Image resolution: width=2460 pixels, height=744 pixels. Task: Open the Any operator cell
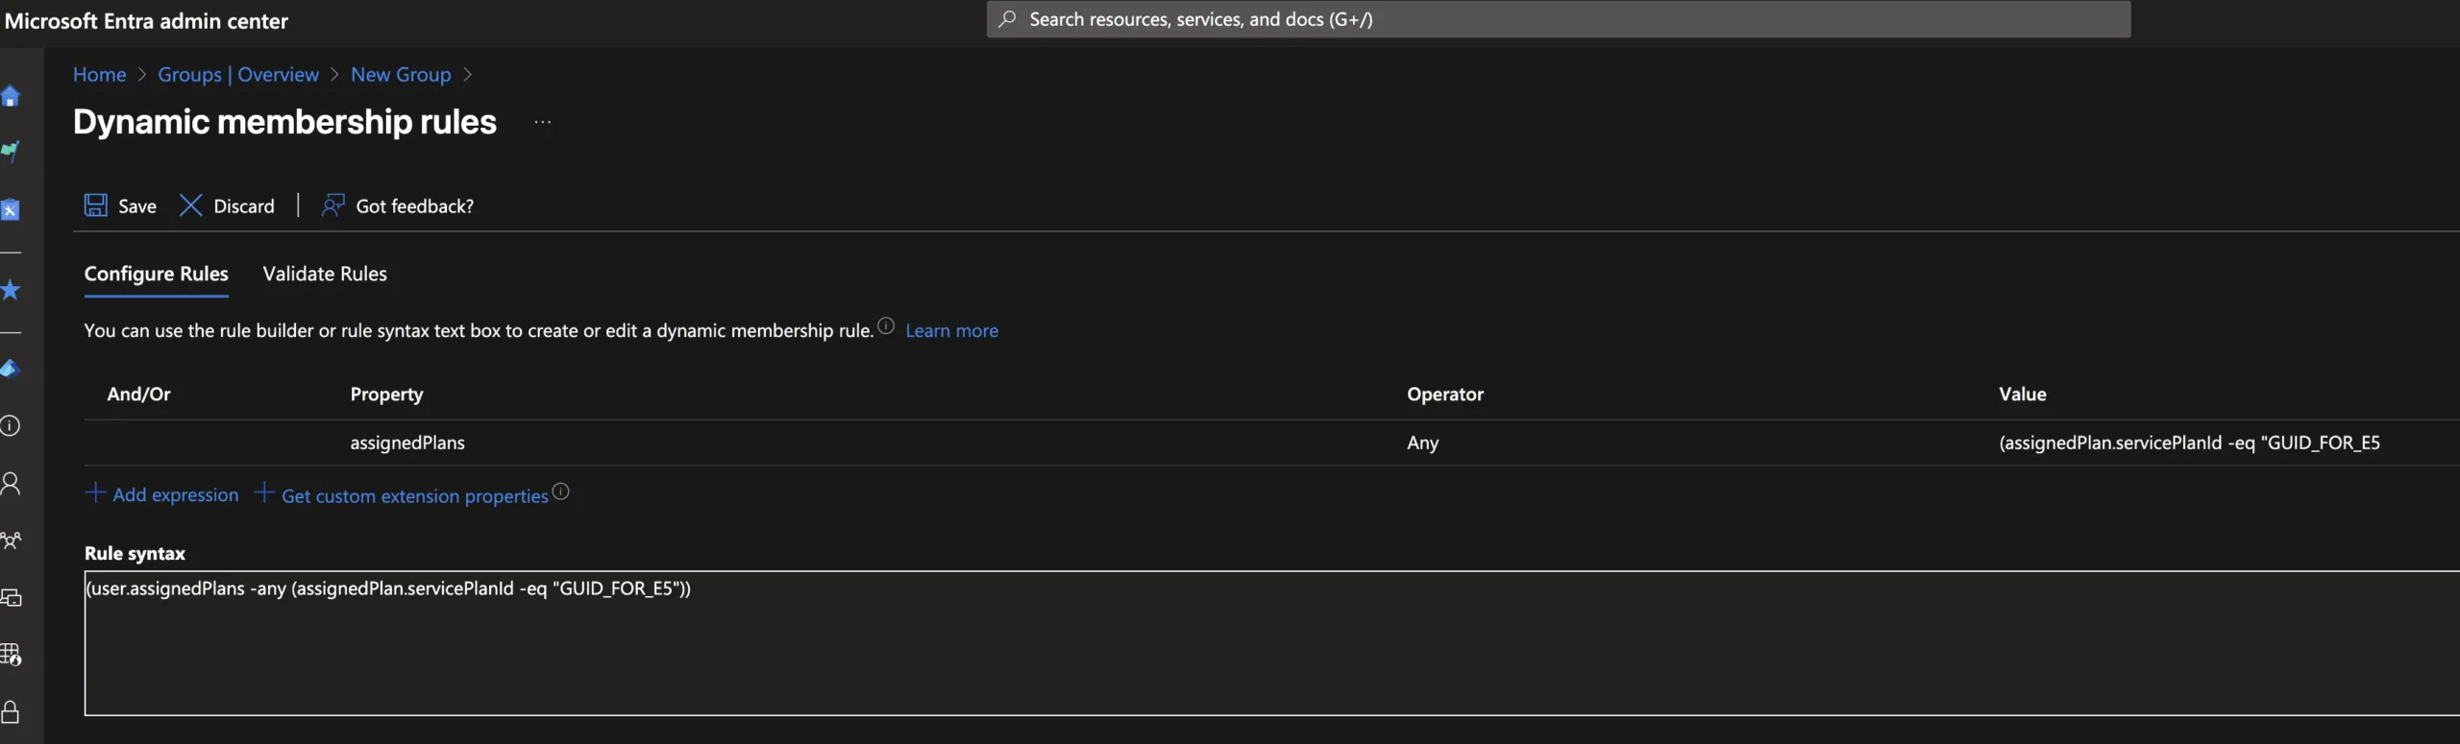[x=1422, y=443]
